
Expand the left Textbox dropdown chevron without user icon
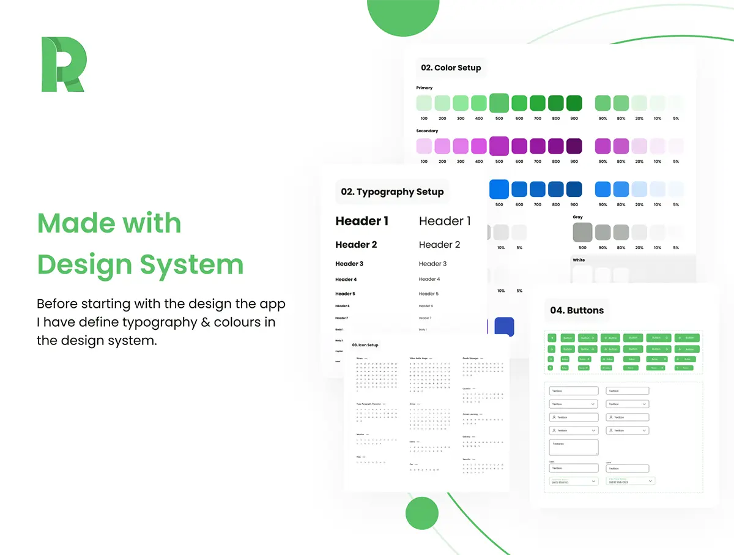(x=592, y=404)
